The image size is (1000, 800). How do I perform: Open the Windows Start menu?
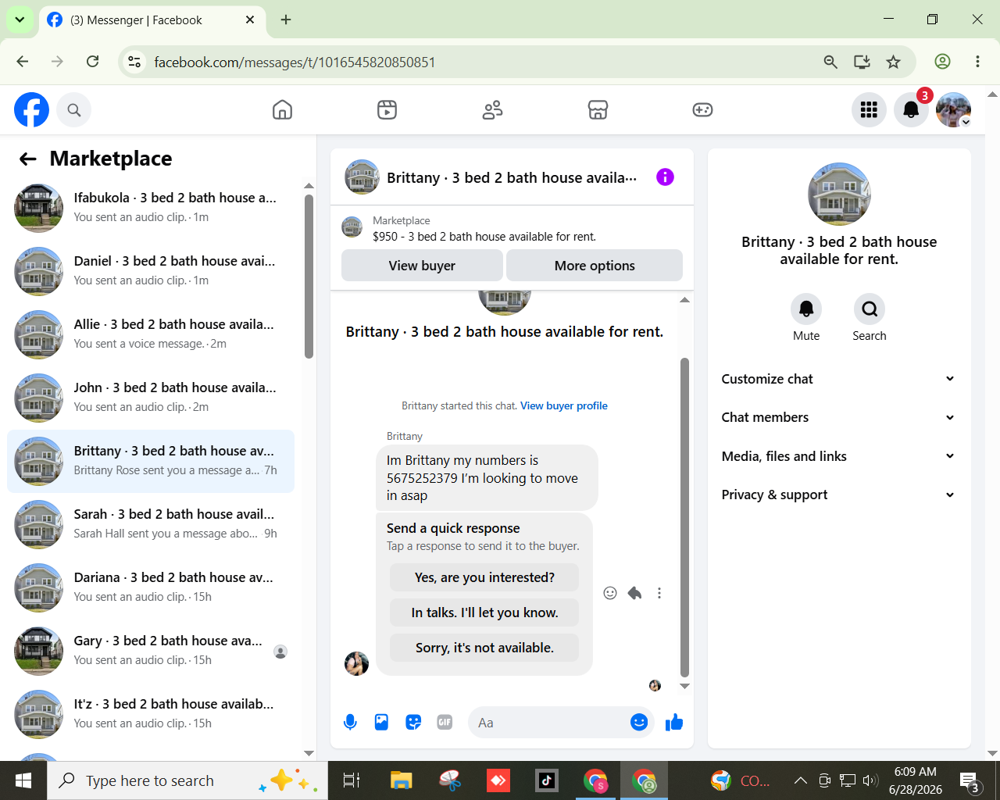click(x=23, y=780)
